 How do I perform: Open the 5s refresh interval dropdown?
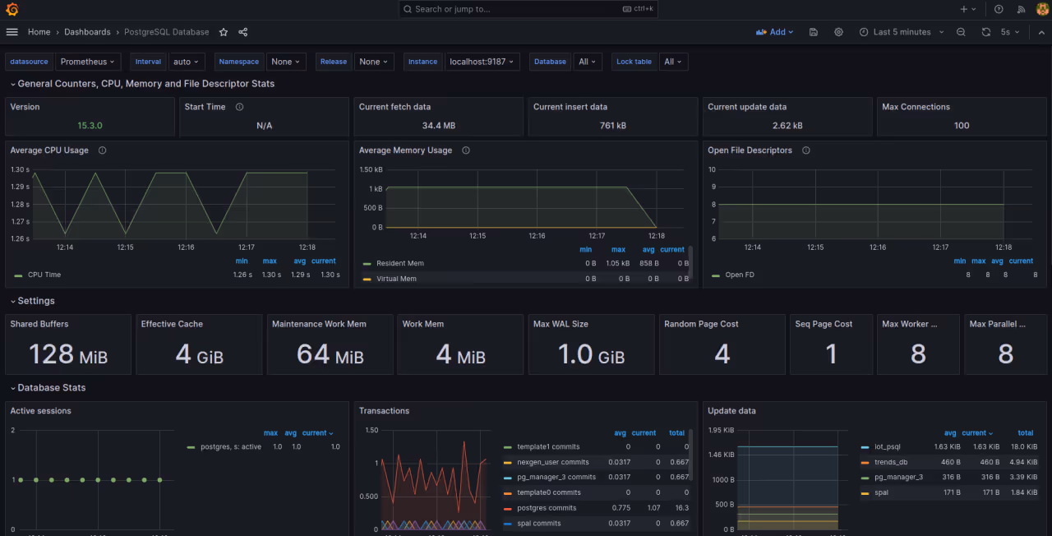[1010, 32]
